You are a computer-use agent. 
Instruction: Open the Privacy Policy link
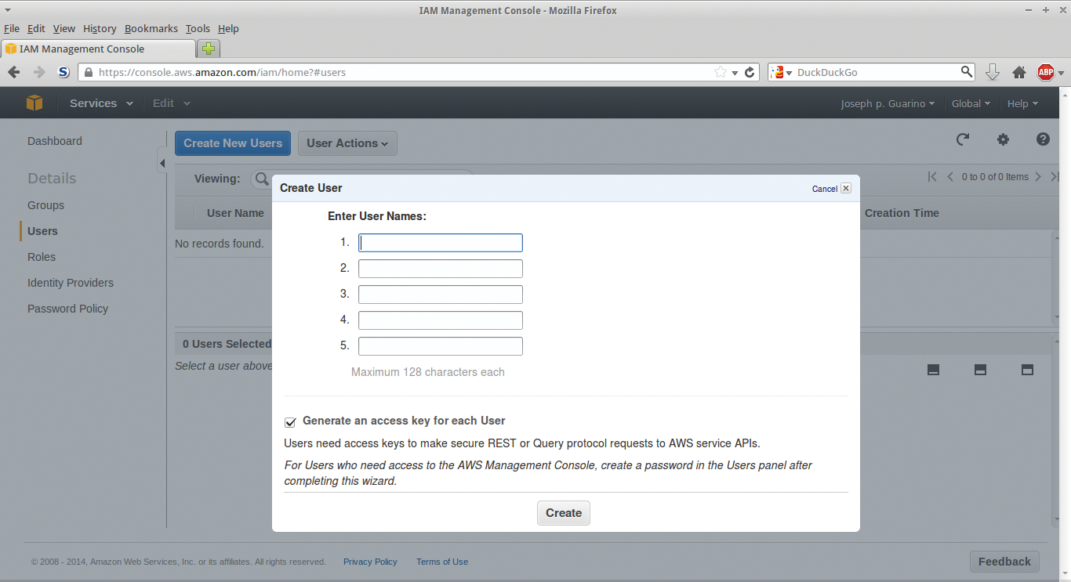pos(370,562)
